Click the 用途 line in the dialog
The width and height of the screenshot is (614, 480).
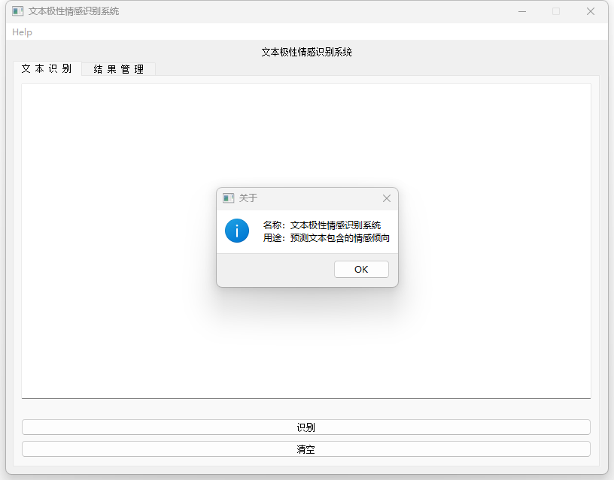[326, 238]
